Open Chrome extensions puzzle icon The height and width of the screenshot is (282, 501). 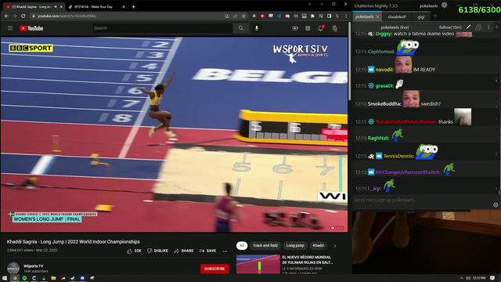tap(312, 16)
